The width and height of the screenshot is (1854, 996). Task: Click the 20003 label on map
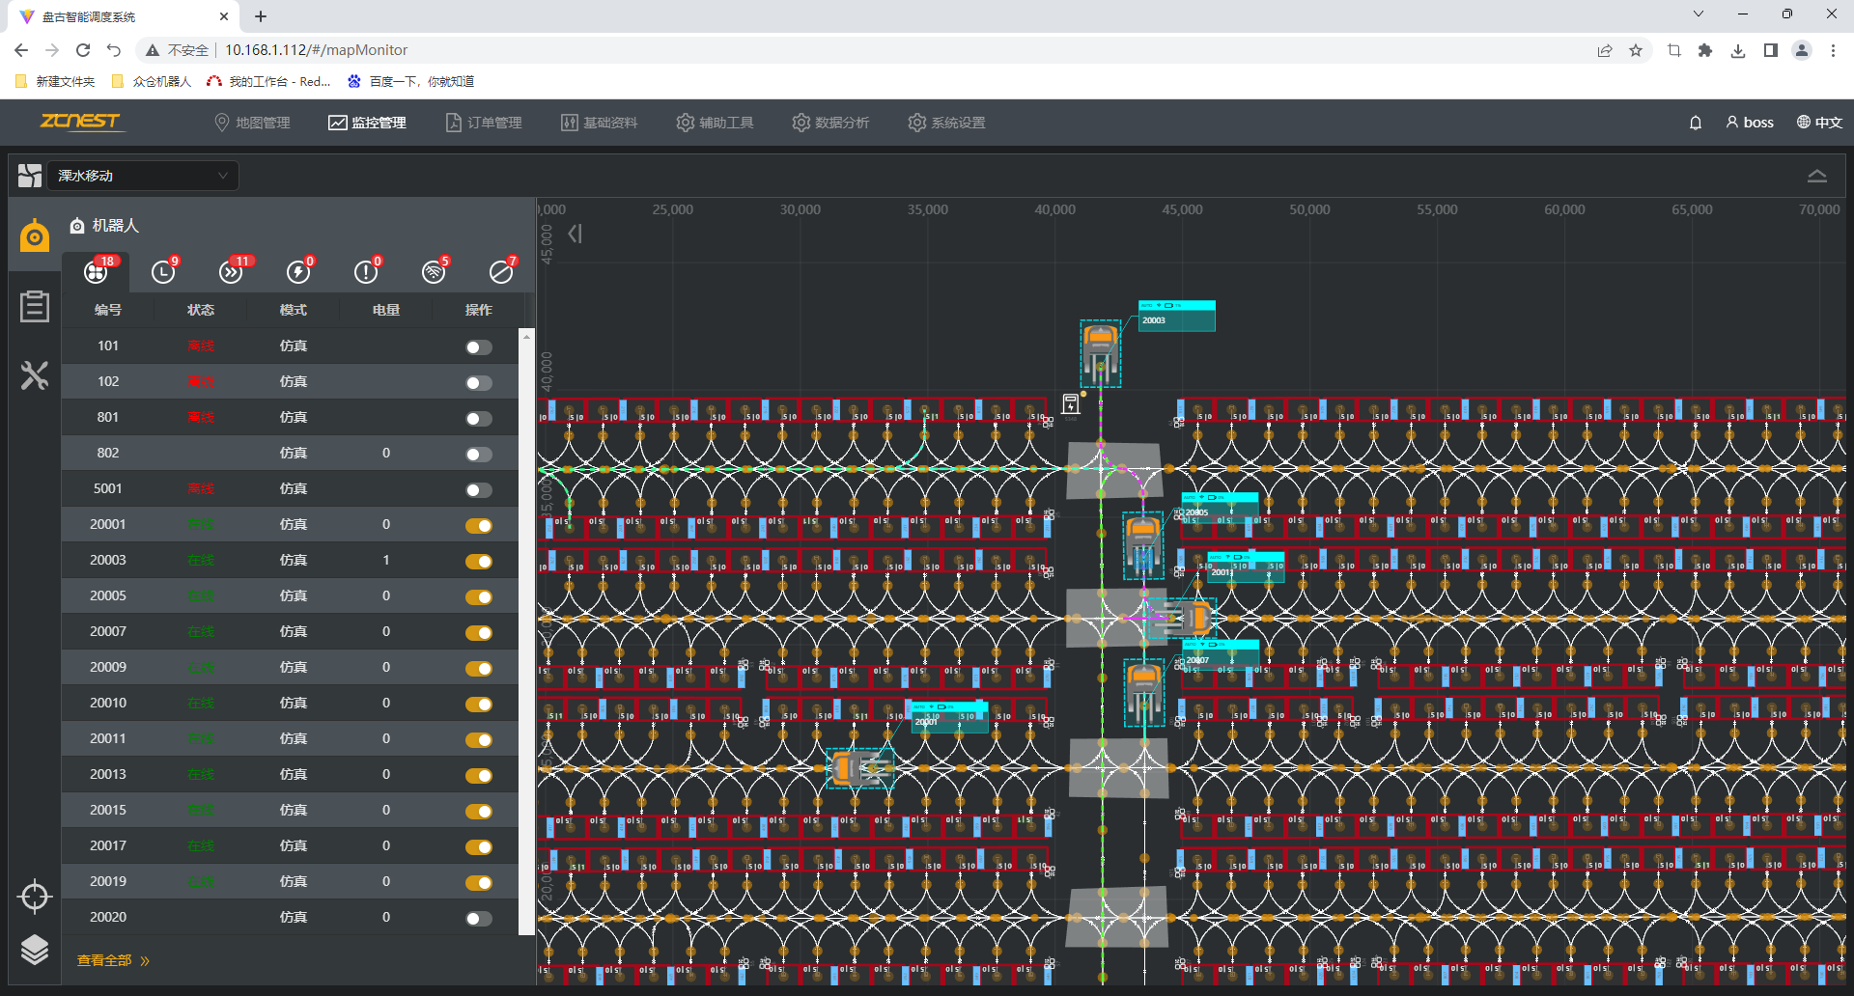pos(1176,316)
